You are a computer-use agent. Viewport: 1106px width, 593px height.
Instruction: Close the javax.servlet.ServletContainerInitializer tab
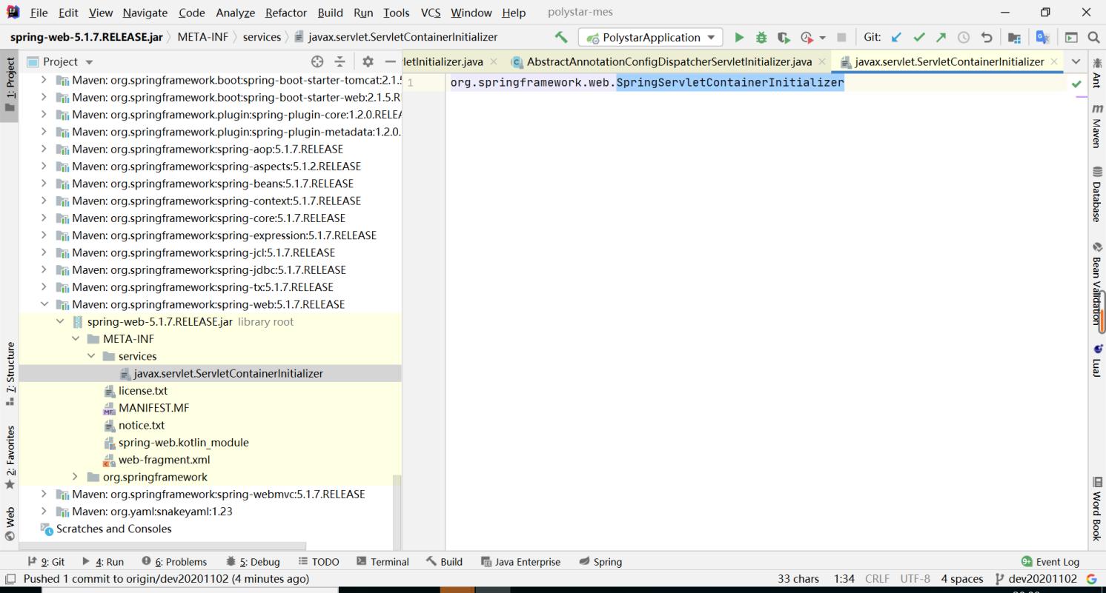(1054, 62)
